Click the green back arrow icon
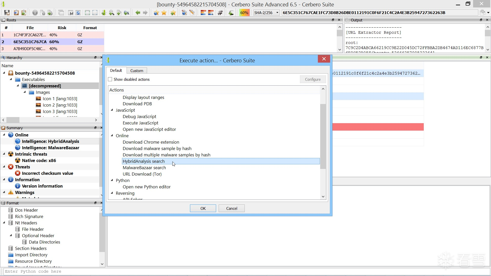491x276 pixels. (x=138, y=13)
